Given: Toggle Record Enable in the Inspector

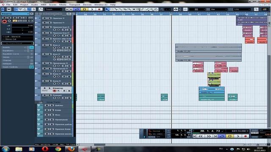Looking at the screenshot, I should click(x=5, y=22).
